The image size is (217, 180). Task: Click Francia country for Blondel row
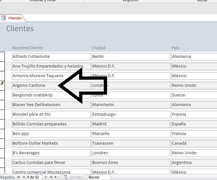pyautogui.click(x=194, y=115)
